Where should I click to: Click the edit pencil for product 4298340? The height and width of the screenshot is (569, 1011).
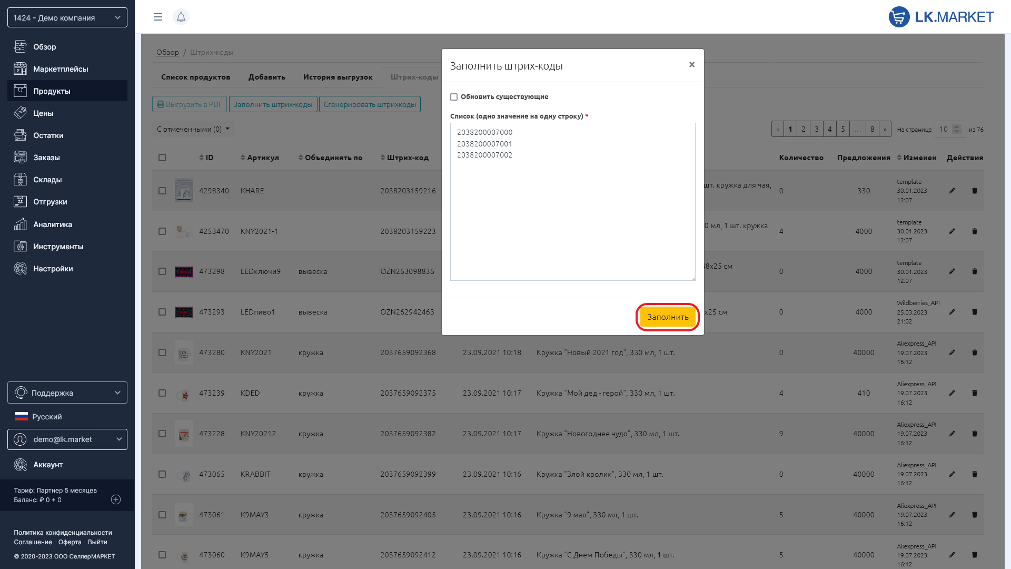pyautogui.click(x=951, y=191)
